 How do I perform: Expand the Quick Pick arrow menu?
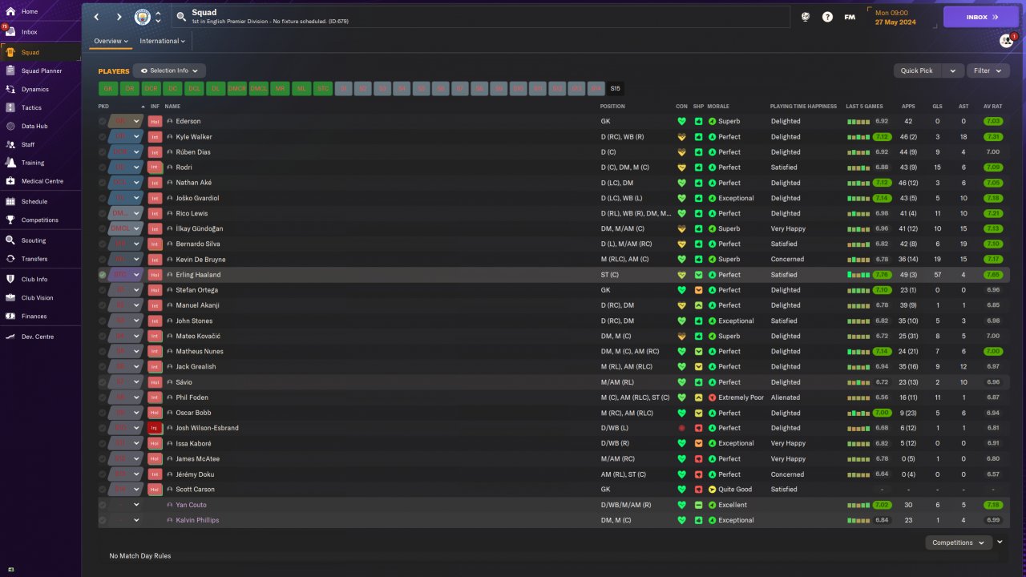(953, 71)
